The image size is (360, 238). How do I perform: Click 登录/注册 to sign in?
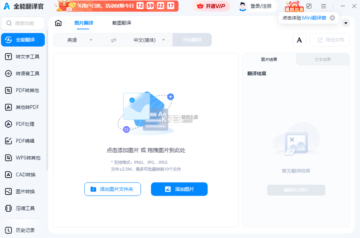(x=261, y=6)
